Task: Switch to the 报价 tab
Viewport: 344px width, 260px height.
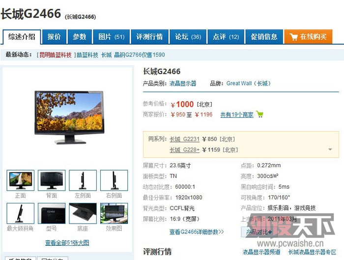Action: coord(54,37)
